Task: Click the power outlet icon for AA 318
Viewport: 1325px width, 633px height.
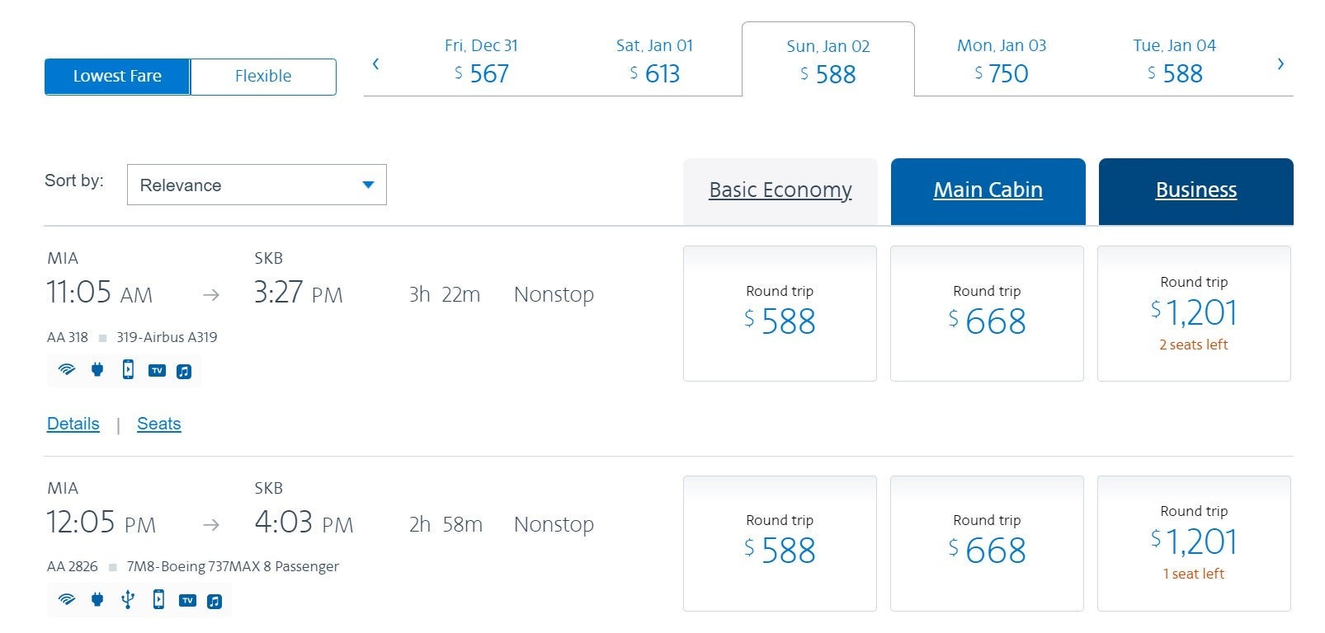Action: click(x=97, y=370)
